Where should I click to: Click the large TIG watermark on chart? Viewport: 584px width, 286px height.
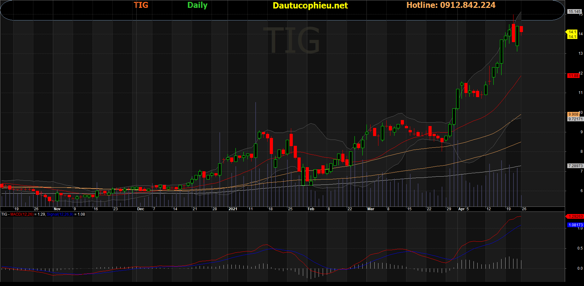(292, 40)
